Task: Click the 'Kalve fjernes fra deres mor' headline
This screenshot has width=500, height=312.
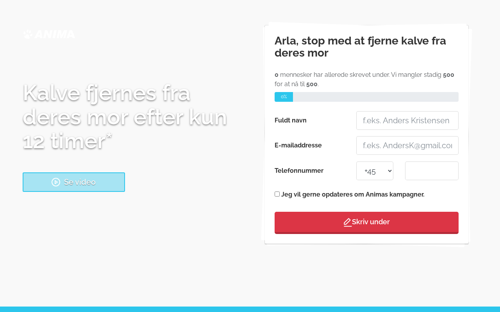Action: 125,116
